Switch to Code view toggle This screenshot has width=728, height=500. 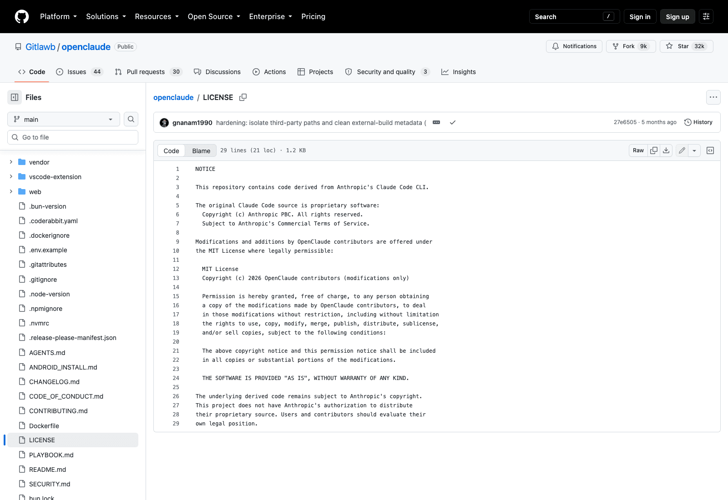[x=172, y=150]
